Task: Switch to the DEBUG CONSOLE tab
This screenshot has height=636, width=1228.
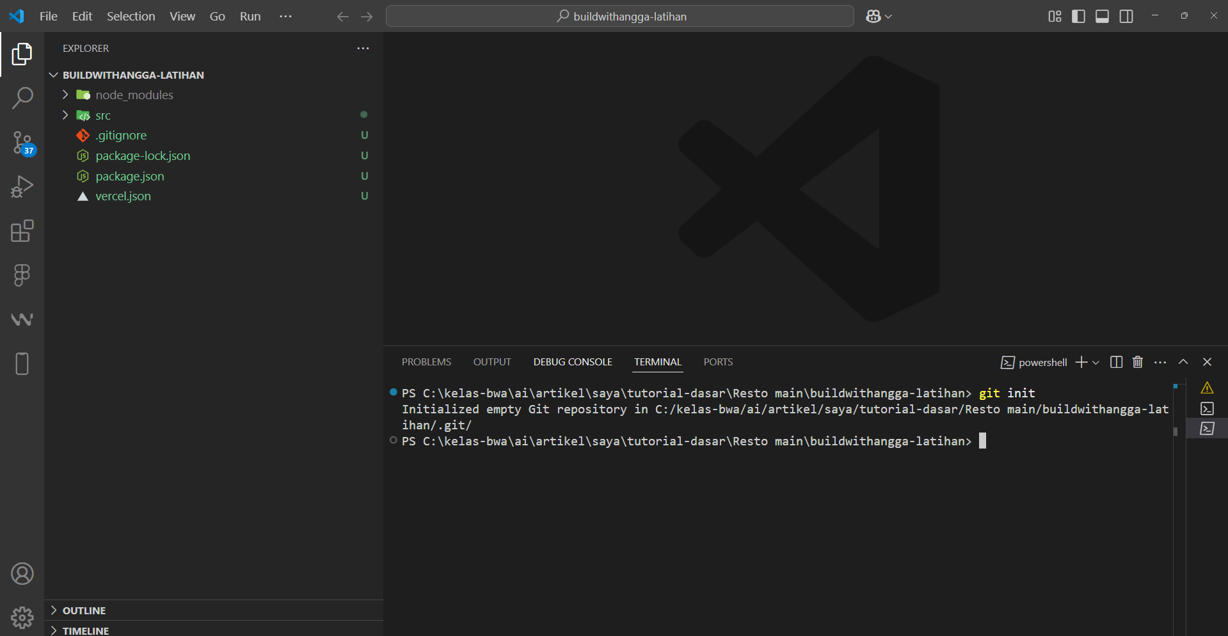Action: 573,362
